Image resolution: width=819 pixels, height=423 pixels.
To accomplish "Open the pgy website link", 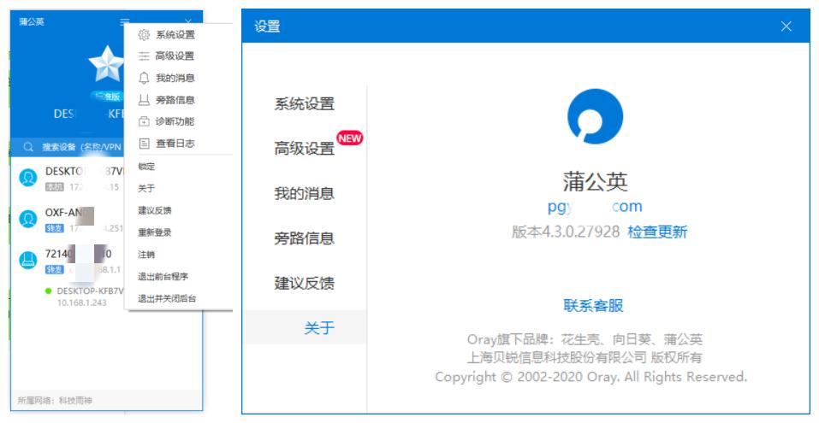I will pyautogui.click(x=595, y=207).
